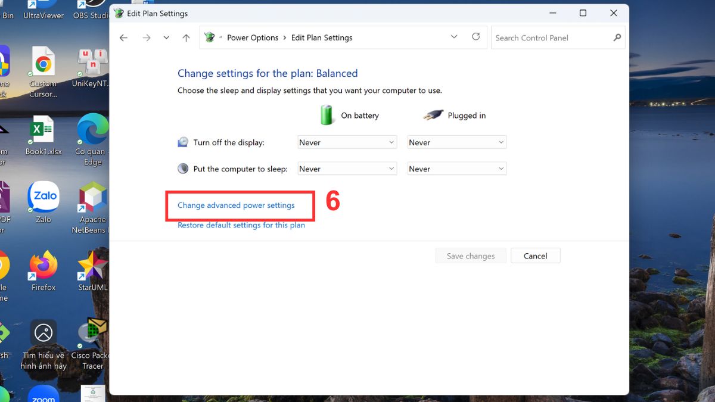715x402 pixels.
Task: Expand the address bar history dropdown
Action: [454, 37]
